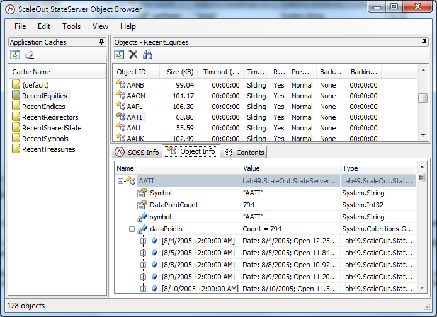Expand the 8/4/2005 data point node
This screenshot has height=317, width=437.
[x=143, y=241]
